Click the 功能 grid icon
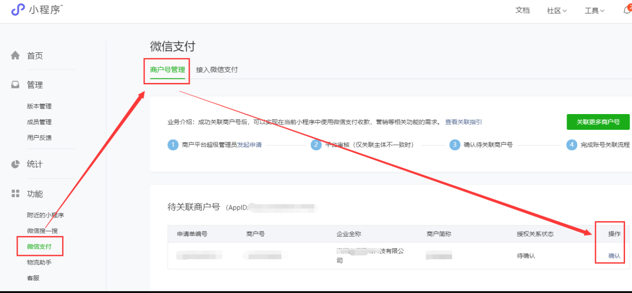The image size is (632, 293). tap(15, 193)
